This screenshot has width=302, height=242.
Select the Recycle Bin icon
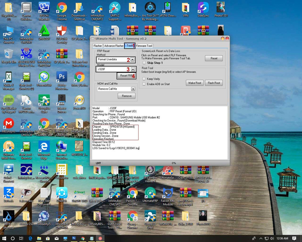click(x=8, y=56)
